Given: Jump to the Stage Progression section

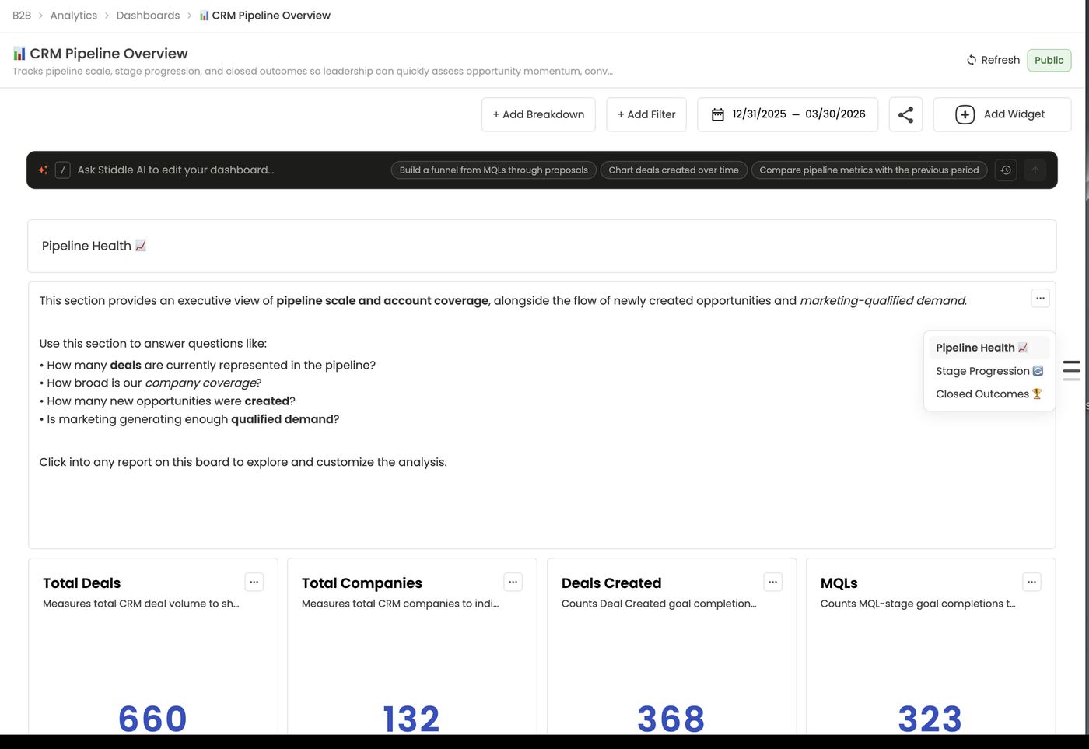Looking at the screenshot, I should 989,371.
